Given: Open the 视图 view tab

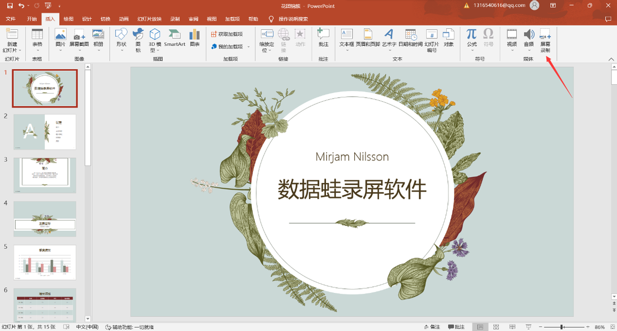Looking at the screenshot, I should [212, 19].
